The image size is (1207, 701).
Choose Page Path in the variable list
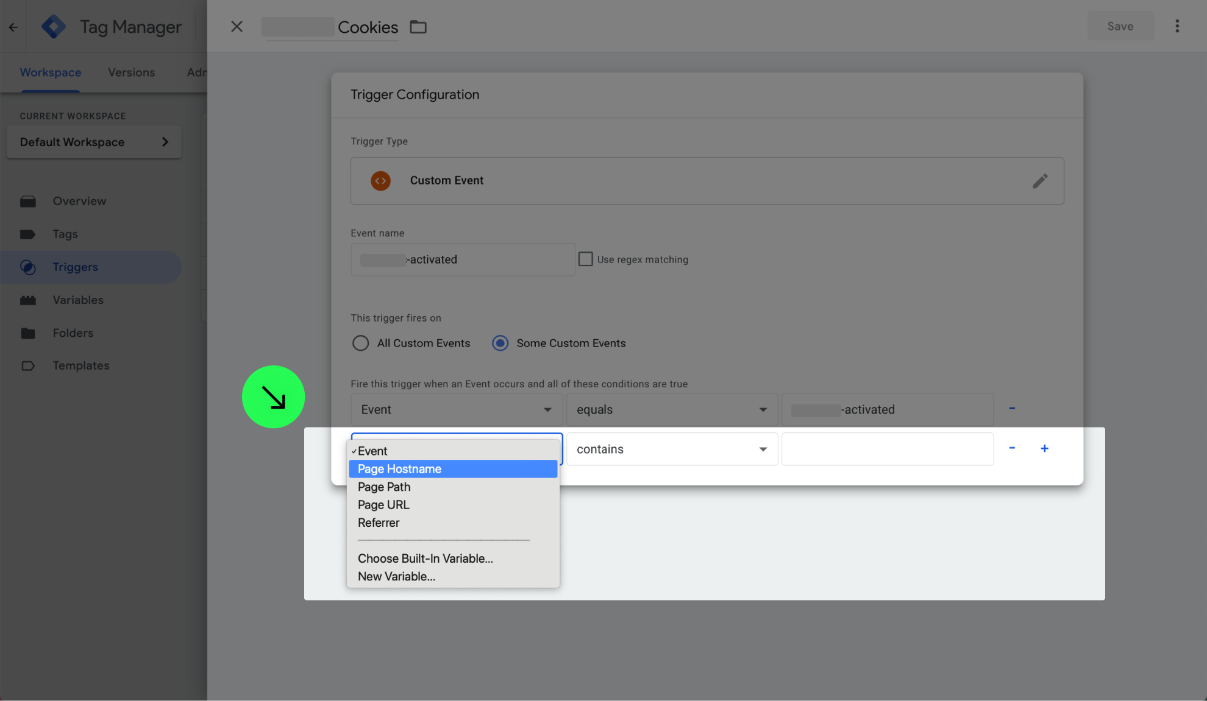pos(453,487)
